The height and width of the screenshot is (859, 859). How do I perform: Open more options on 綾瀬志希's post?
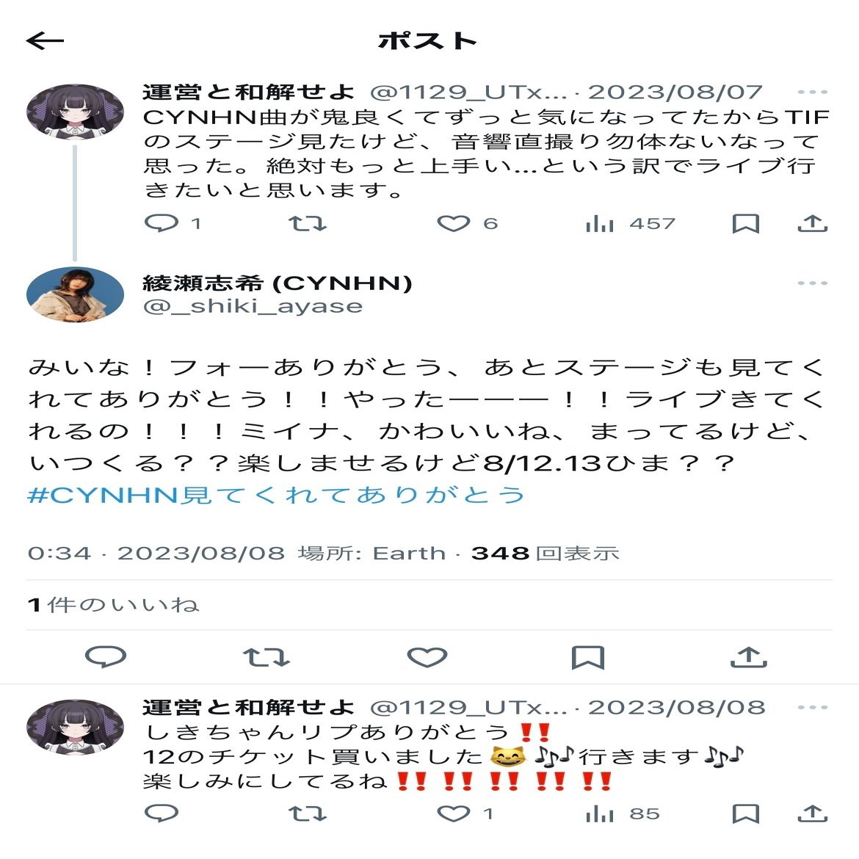tap(813, 283)
